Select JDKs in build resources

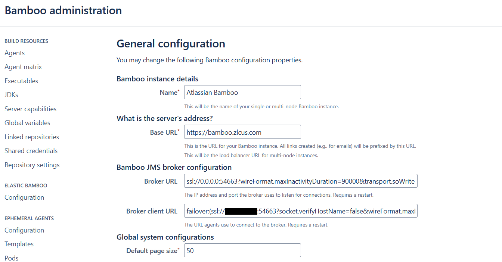[11, 95]
